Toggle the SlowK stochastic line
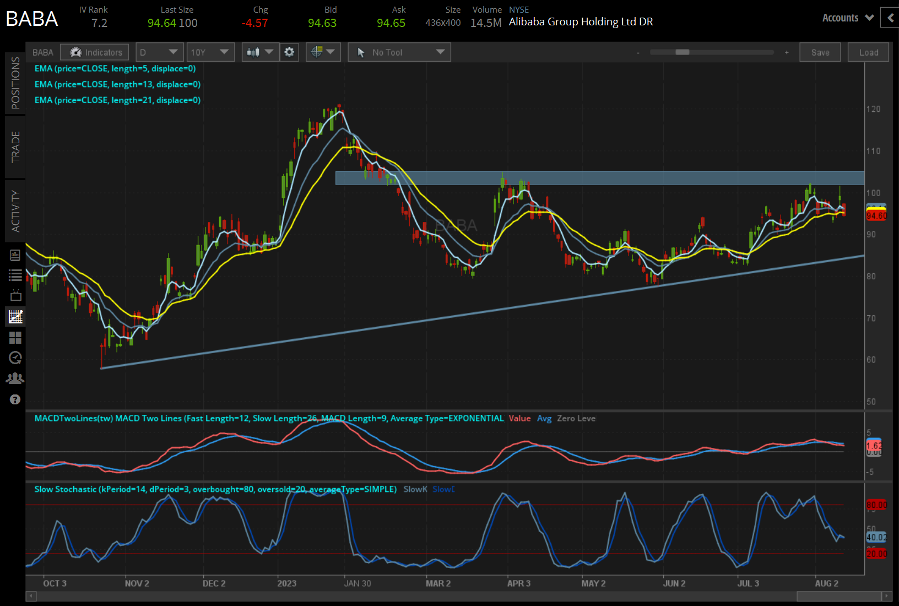This screenshot has width=899, height=606. 415,489
